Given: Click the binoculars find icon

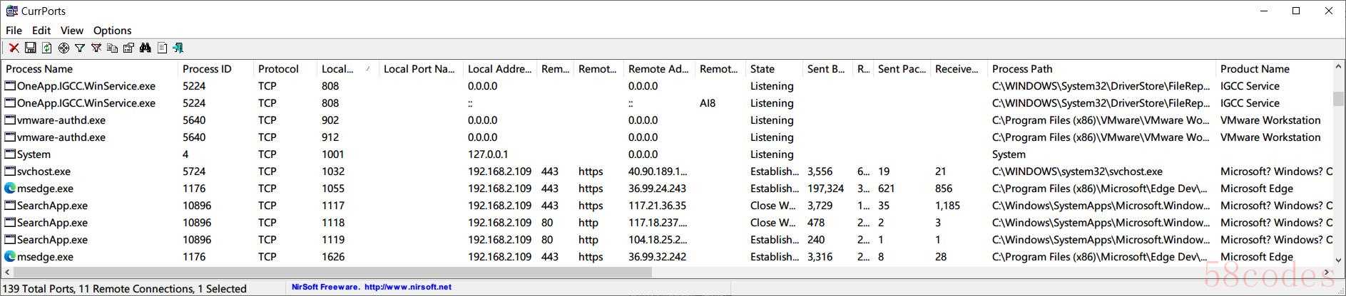Looking at the screenshot, I should pos(146,48).
